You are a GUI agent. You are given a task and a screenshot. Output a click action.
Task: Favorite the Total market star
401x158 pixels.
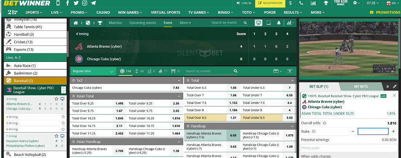pyautogui.click(x=188, y=80)
